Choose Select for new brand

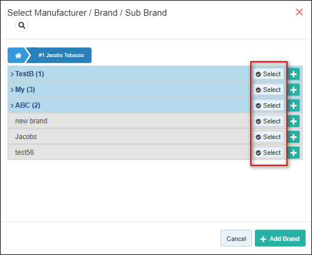(x=268, y=121)
